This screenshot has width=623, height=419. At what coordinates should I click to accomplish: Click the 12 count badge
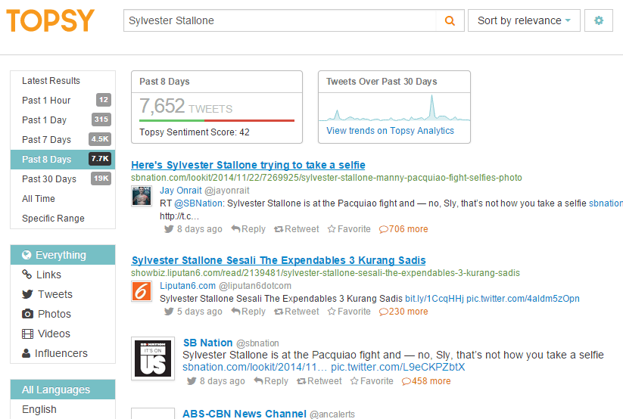click(x=103, y=100)
